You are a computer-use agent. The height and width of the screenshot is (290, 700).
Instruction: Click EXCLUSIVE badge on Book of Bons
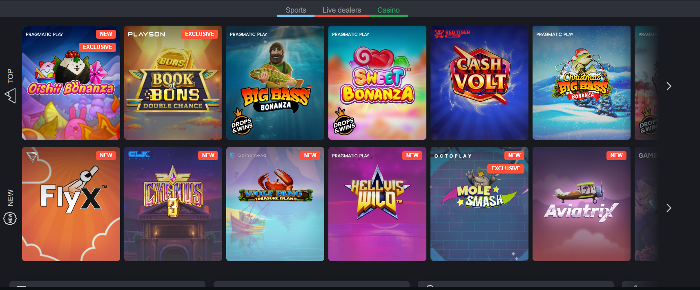tap(199, 34)
